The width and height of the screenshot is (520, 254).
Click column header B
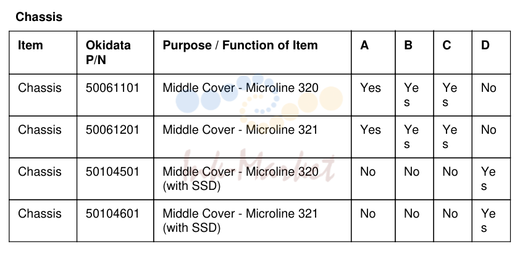click(x=408, y=46)
